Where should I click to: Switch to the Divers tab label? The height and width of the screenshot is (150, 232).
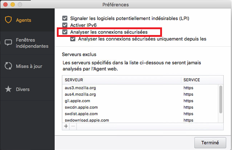click(x=23, y=89)
